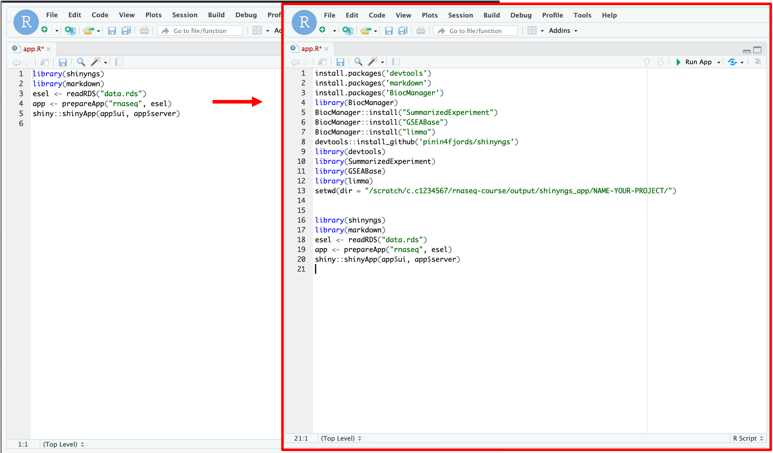This screenshot has height=453, width=773.
Task: Open (Top Level) scope selector in left window
Action: 63,444
